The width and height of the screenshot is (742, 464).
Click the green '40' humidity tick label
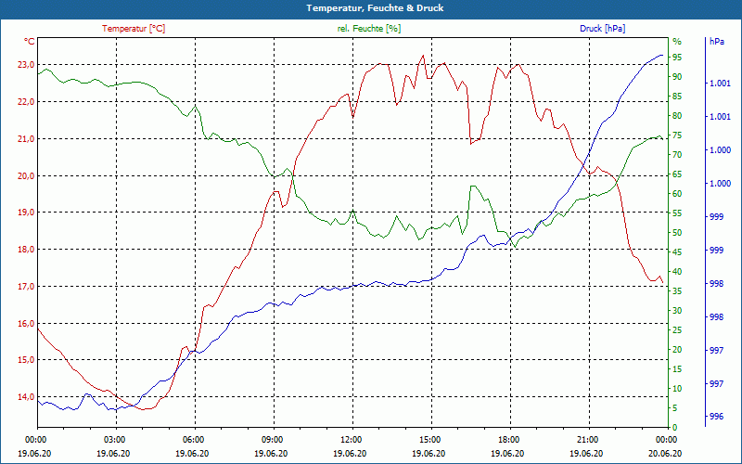677,272
